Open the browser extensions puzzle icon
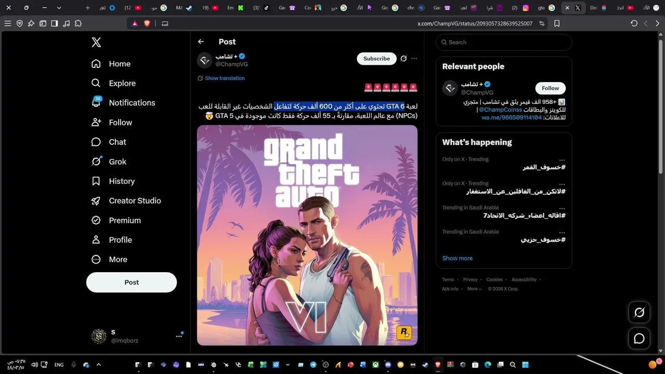The image size is (665, 374). point(78,23)
